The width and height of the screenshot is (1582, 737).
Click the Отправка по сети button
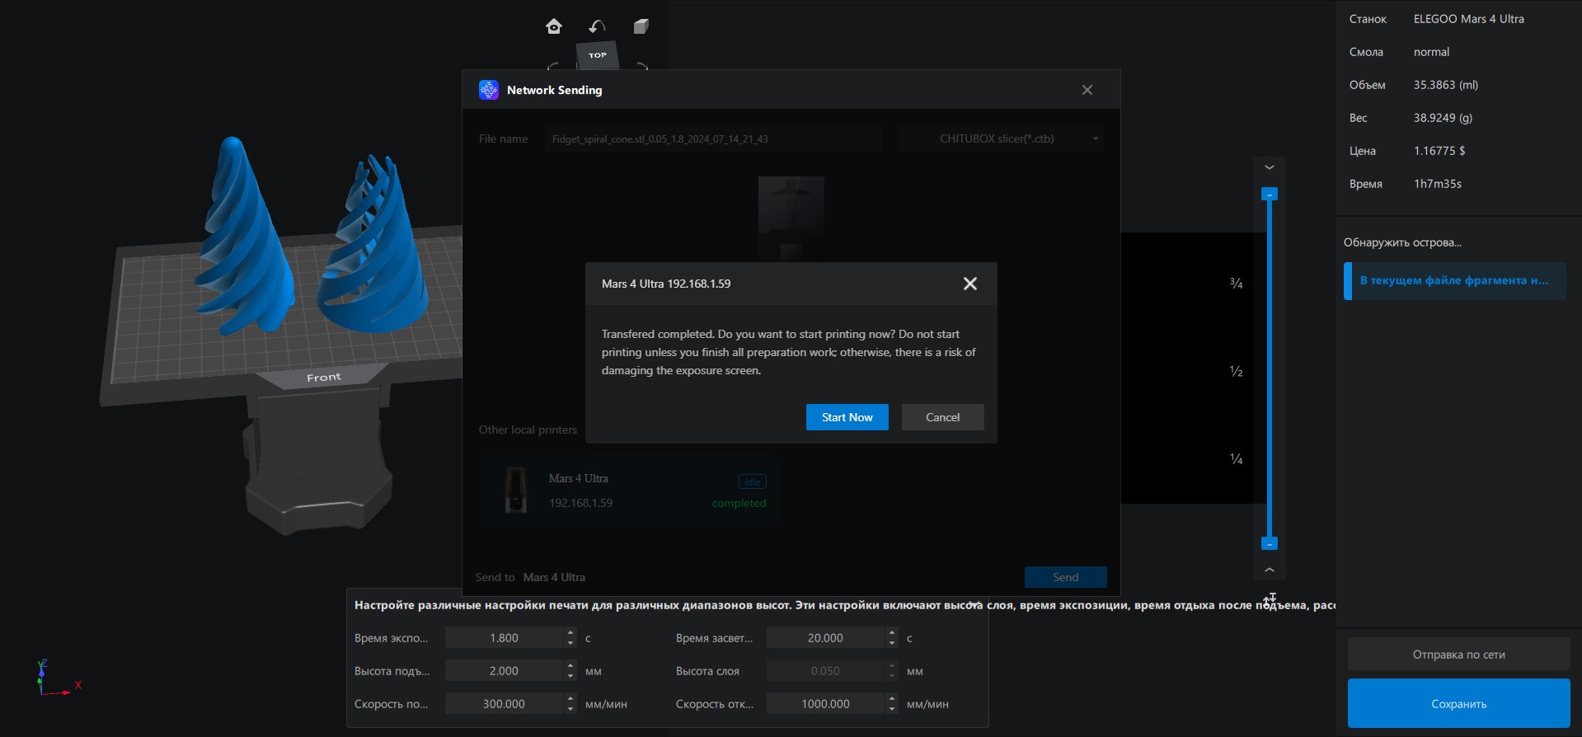1459,655
